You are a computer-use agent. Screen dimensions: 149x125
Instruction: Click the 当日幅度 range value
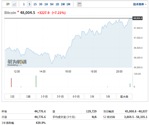136,111
